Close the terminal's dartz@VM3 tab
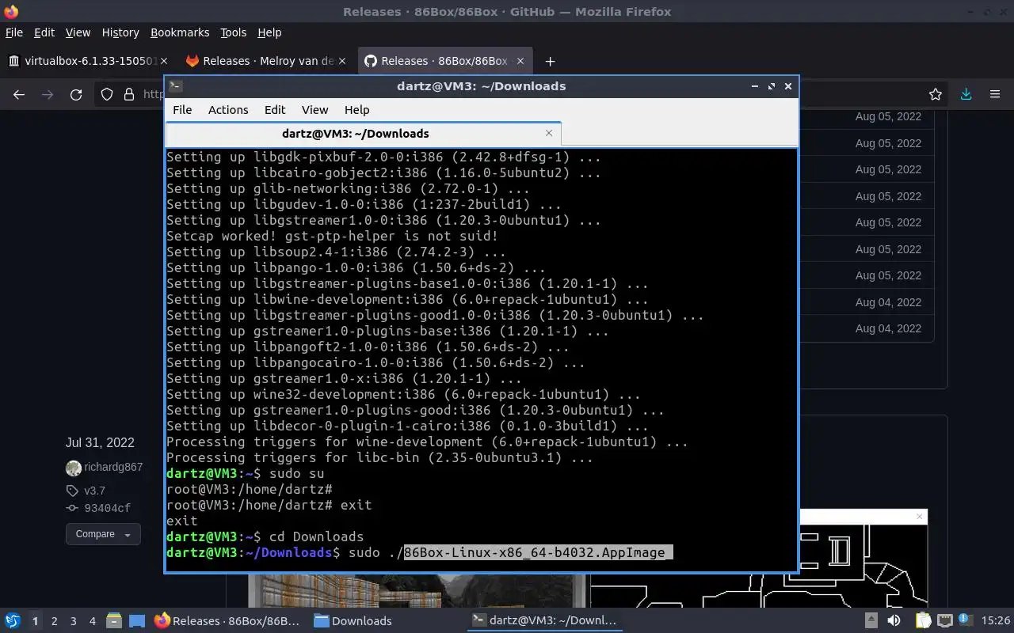 (549, 133)
